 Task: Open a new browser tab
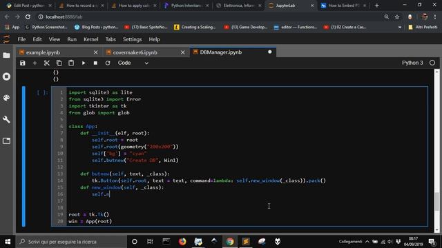(x=376, y=6)
